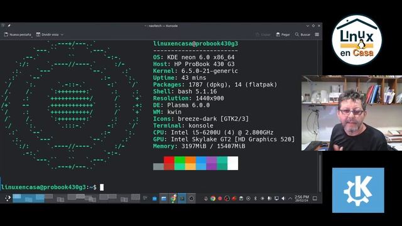Click Dividir vista button
Screen dimensions: 402x226
coord(48,35)
